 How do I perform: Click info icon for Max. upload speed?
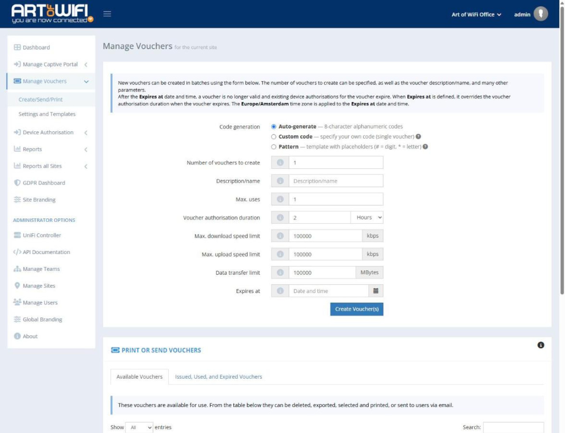pyautogui.click(x=280, y=254)
